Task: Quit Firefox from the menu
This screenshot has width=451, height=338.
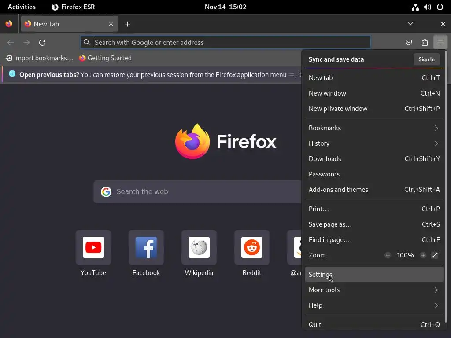Action: tap(374, 325)
